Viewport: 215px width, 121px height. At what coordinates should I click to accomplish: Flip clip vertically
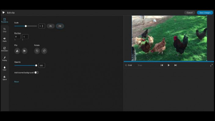(x=24, y=51)
